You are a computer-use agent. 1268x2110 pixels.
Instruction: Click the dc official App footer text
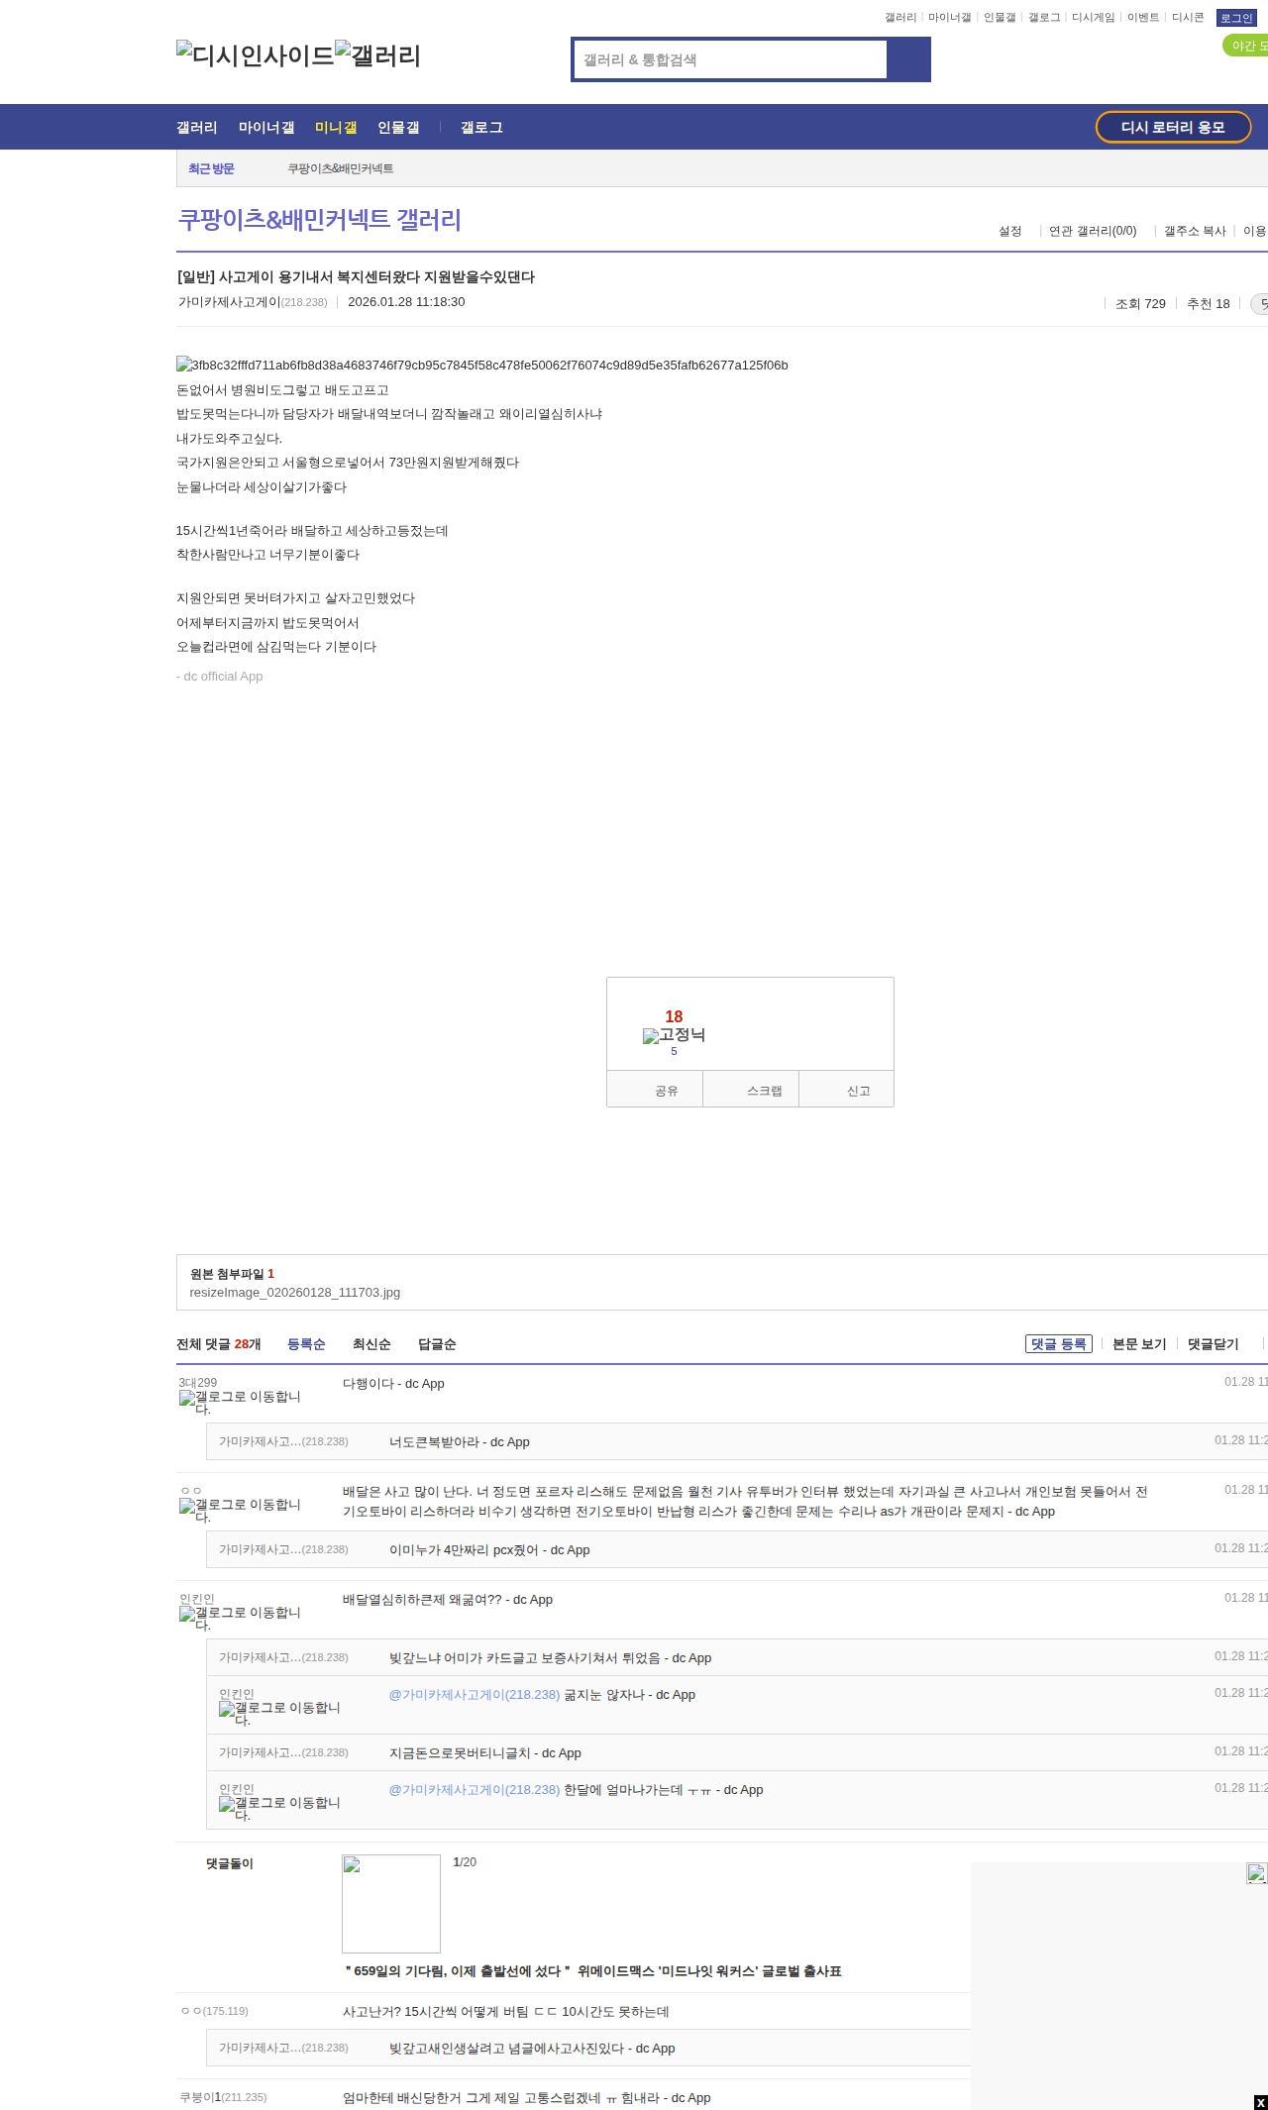point(220,677)
